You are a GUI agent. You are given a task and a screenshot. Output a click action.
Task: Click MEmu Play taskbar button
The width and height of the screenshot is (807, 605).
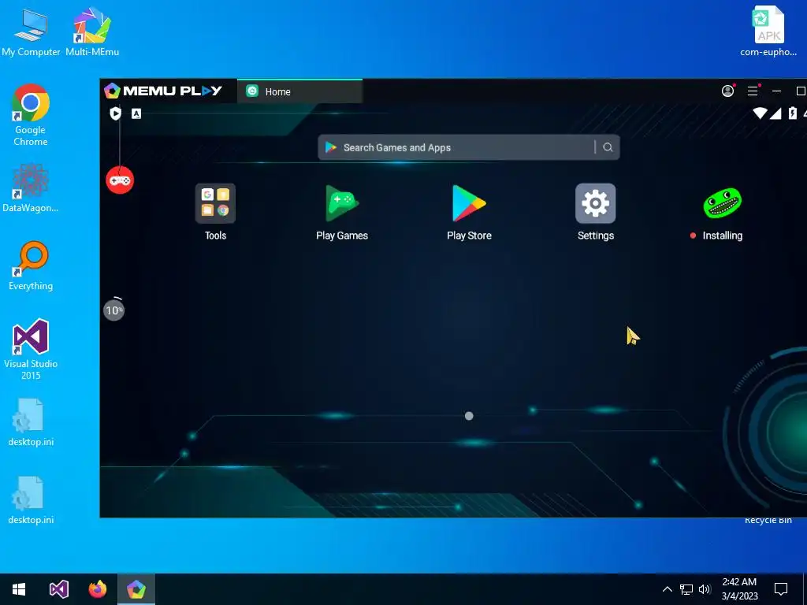coord(136,589)
